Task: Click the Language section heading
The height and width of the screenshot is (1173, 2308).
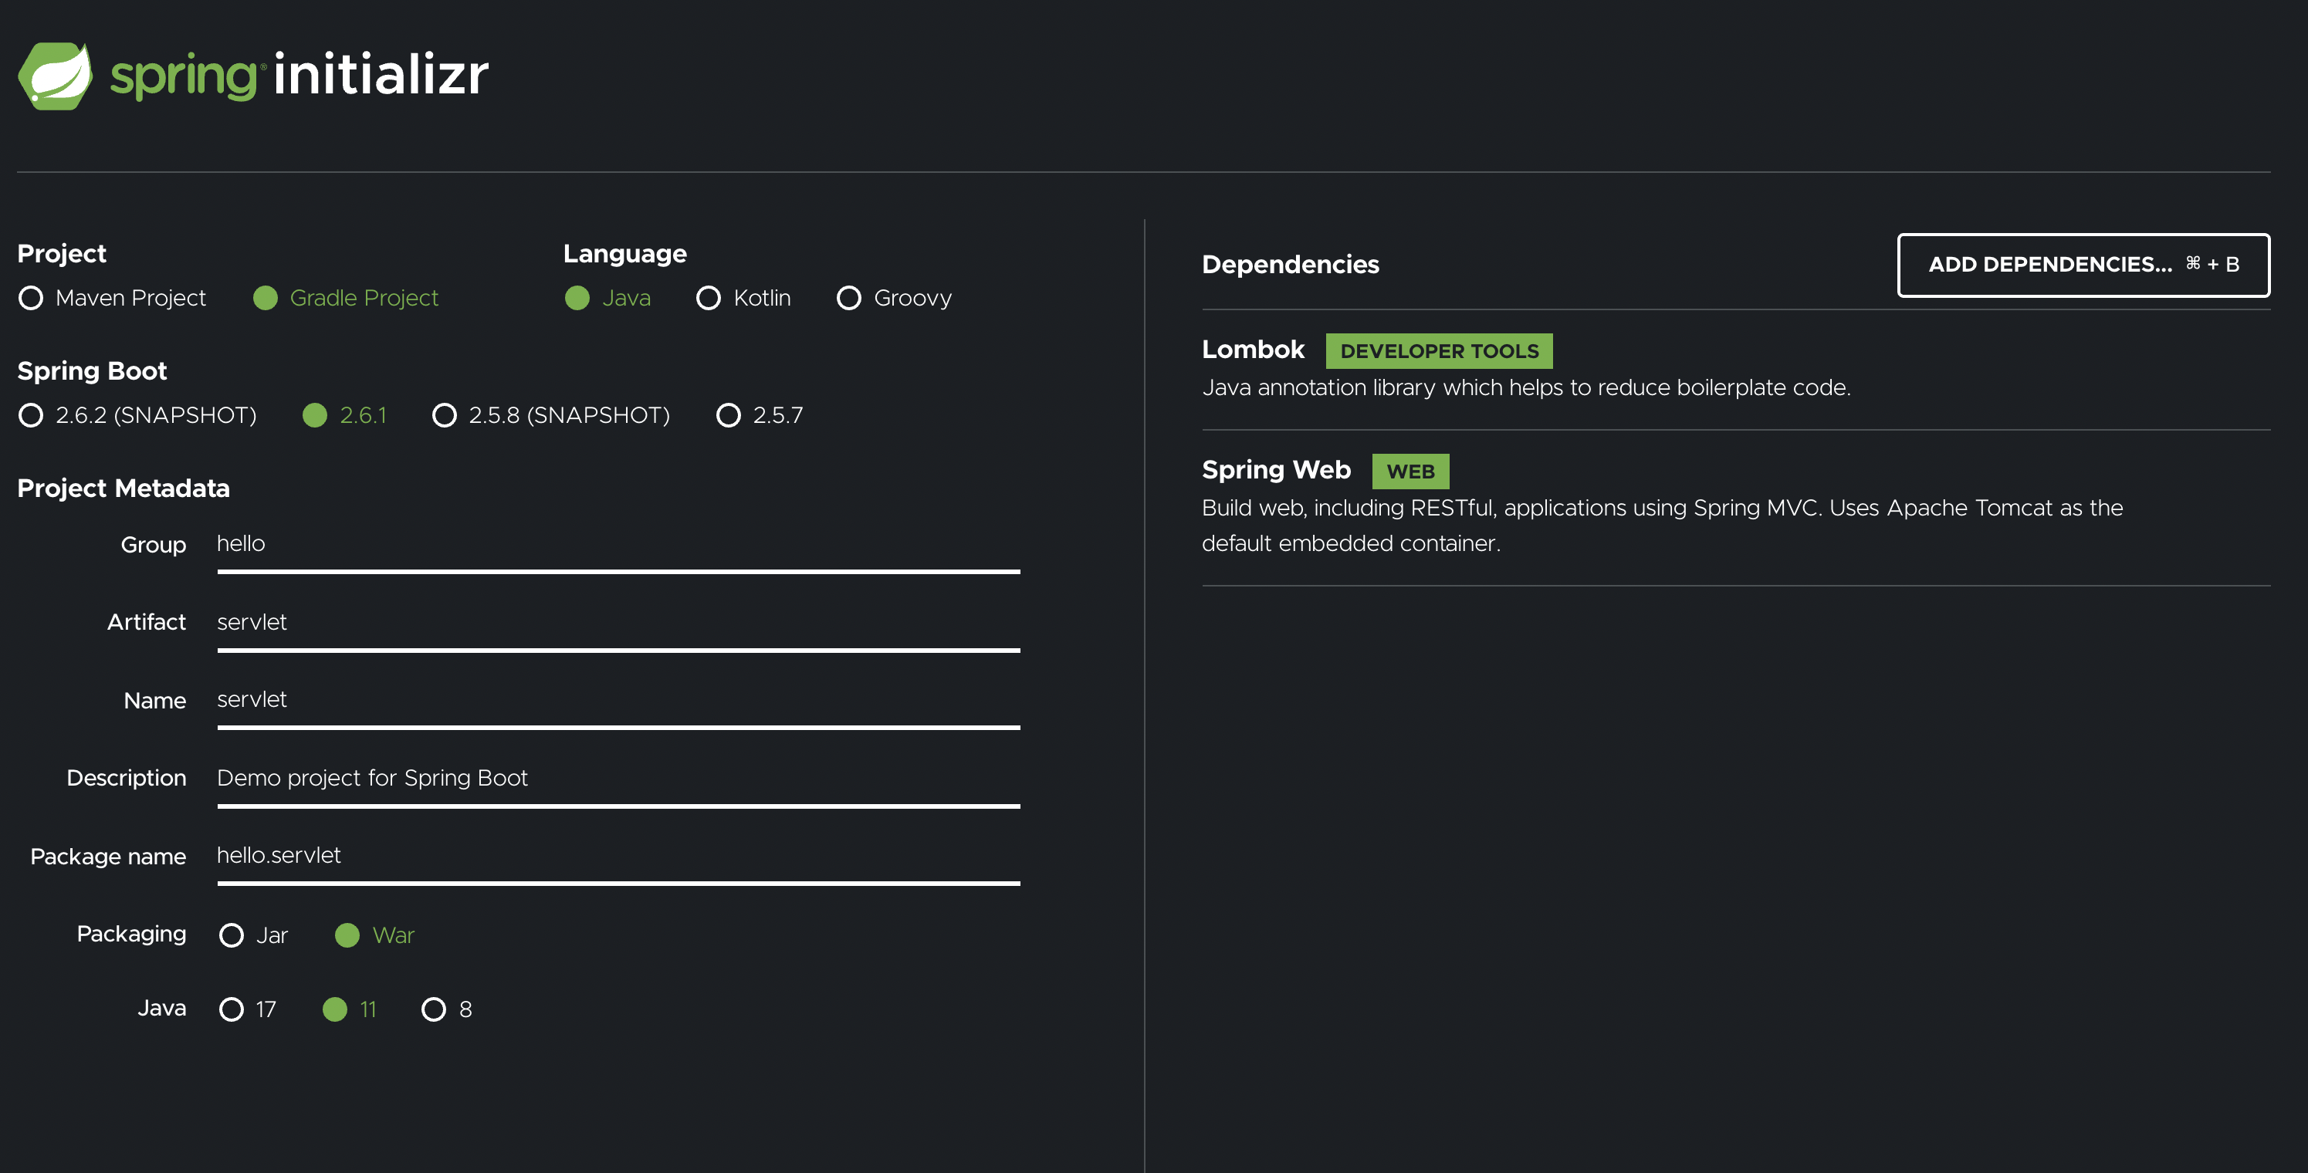Action: coord(624,255)
